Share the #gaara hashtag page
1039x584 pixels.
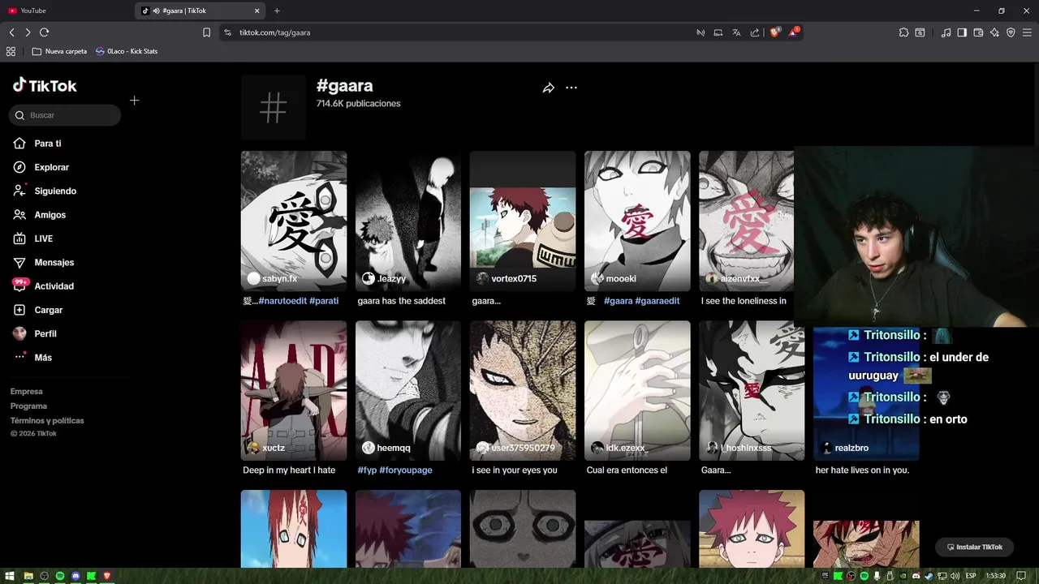(549, 88)
